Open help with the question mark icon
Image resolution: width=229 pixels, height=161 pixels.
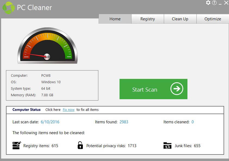click(214, 3)
